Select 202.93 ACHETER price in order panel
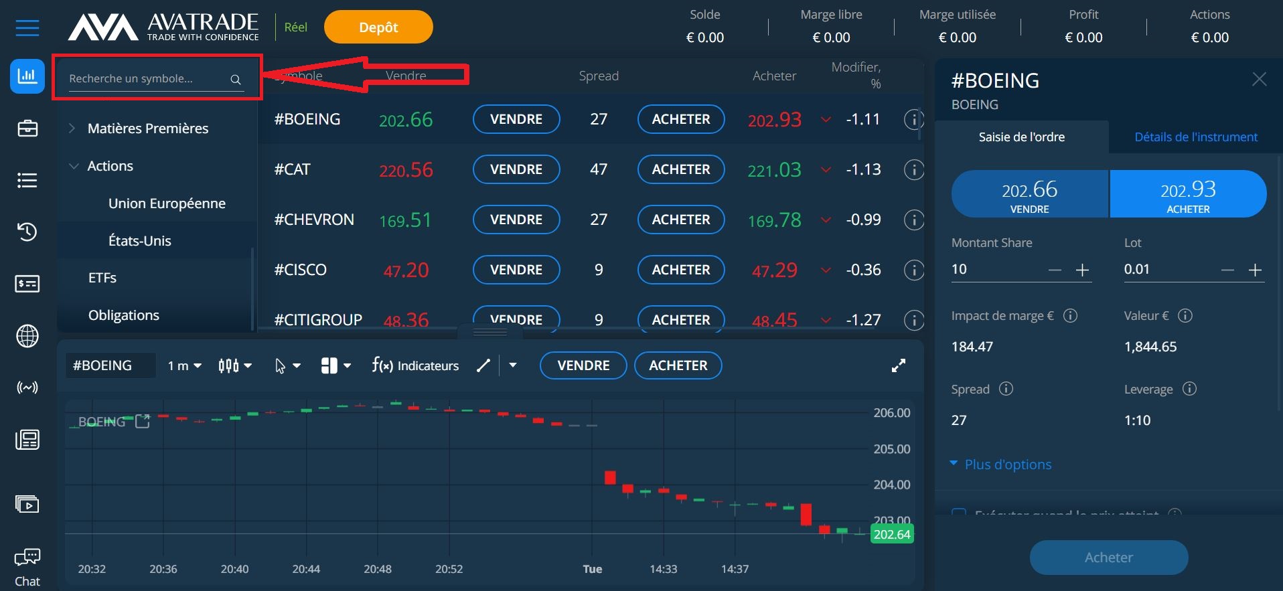This screenshot has width=1283, height=591. tap(1189, 194)
